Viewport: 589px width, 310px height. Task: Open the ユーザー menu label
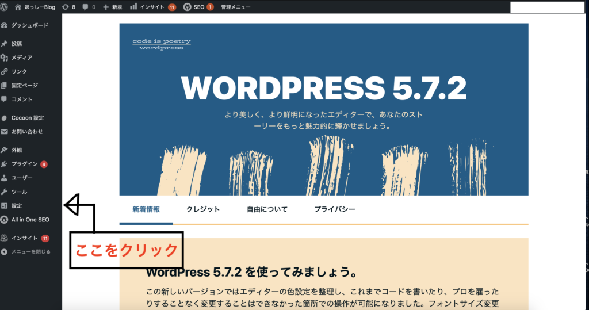coord(22,178)
